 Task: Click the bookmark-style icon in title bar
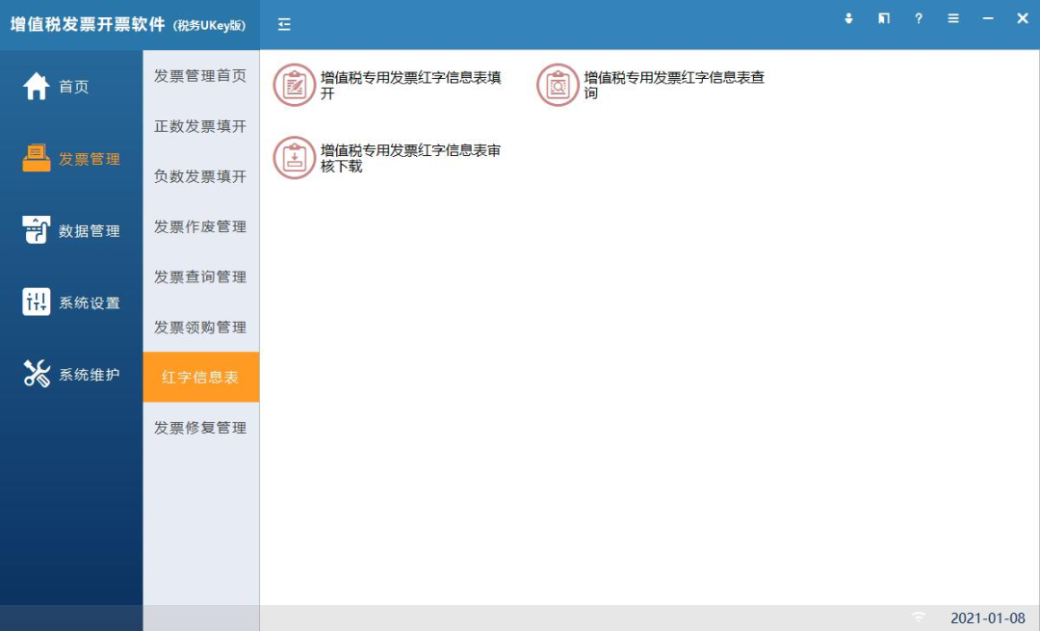click(883, 18)
